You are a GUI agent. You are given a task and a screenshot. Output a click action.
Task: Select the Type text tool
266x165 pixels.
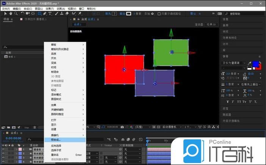click(x=50, y=14)
